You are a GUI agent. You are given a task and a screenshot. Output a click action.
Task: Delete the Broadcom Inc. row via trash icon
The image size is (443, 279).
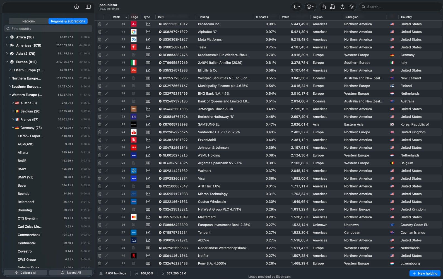100,24
